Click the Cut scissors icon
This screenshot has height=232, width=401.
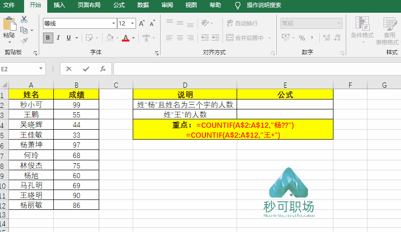click(x=24, y=19)
